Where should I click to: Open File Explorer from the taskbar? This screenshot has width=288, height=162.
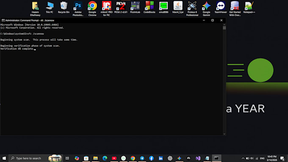click(96, 158)
